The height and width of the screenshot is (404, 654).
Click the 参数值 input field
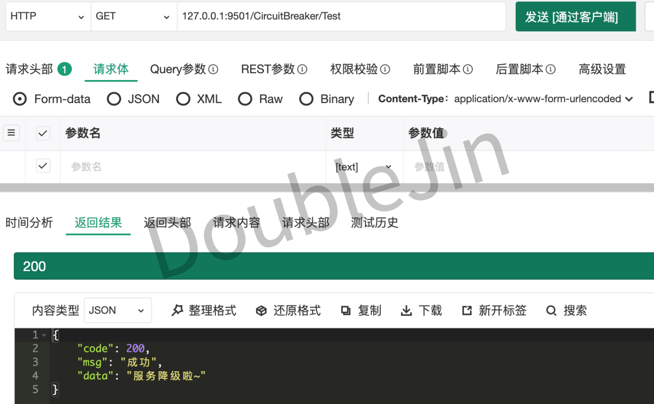[529, 167]
